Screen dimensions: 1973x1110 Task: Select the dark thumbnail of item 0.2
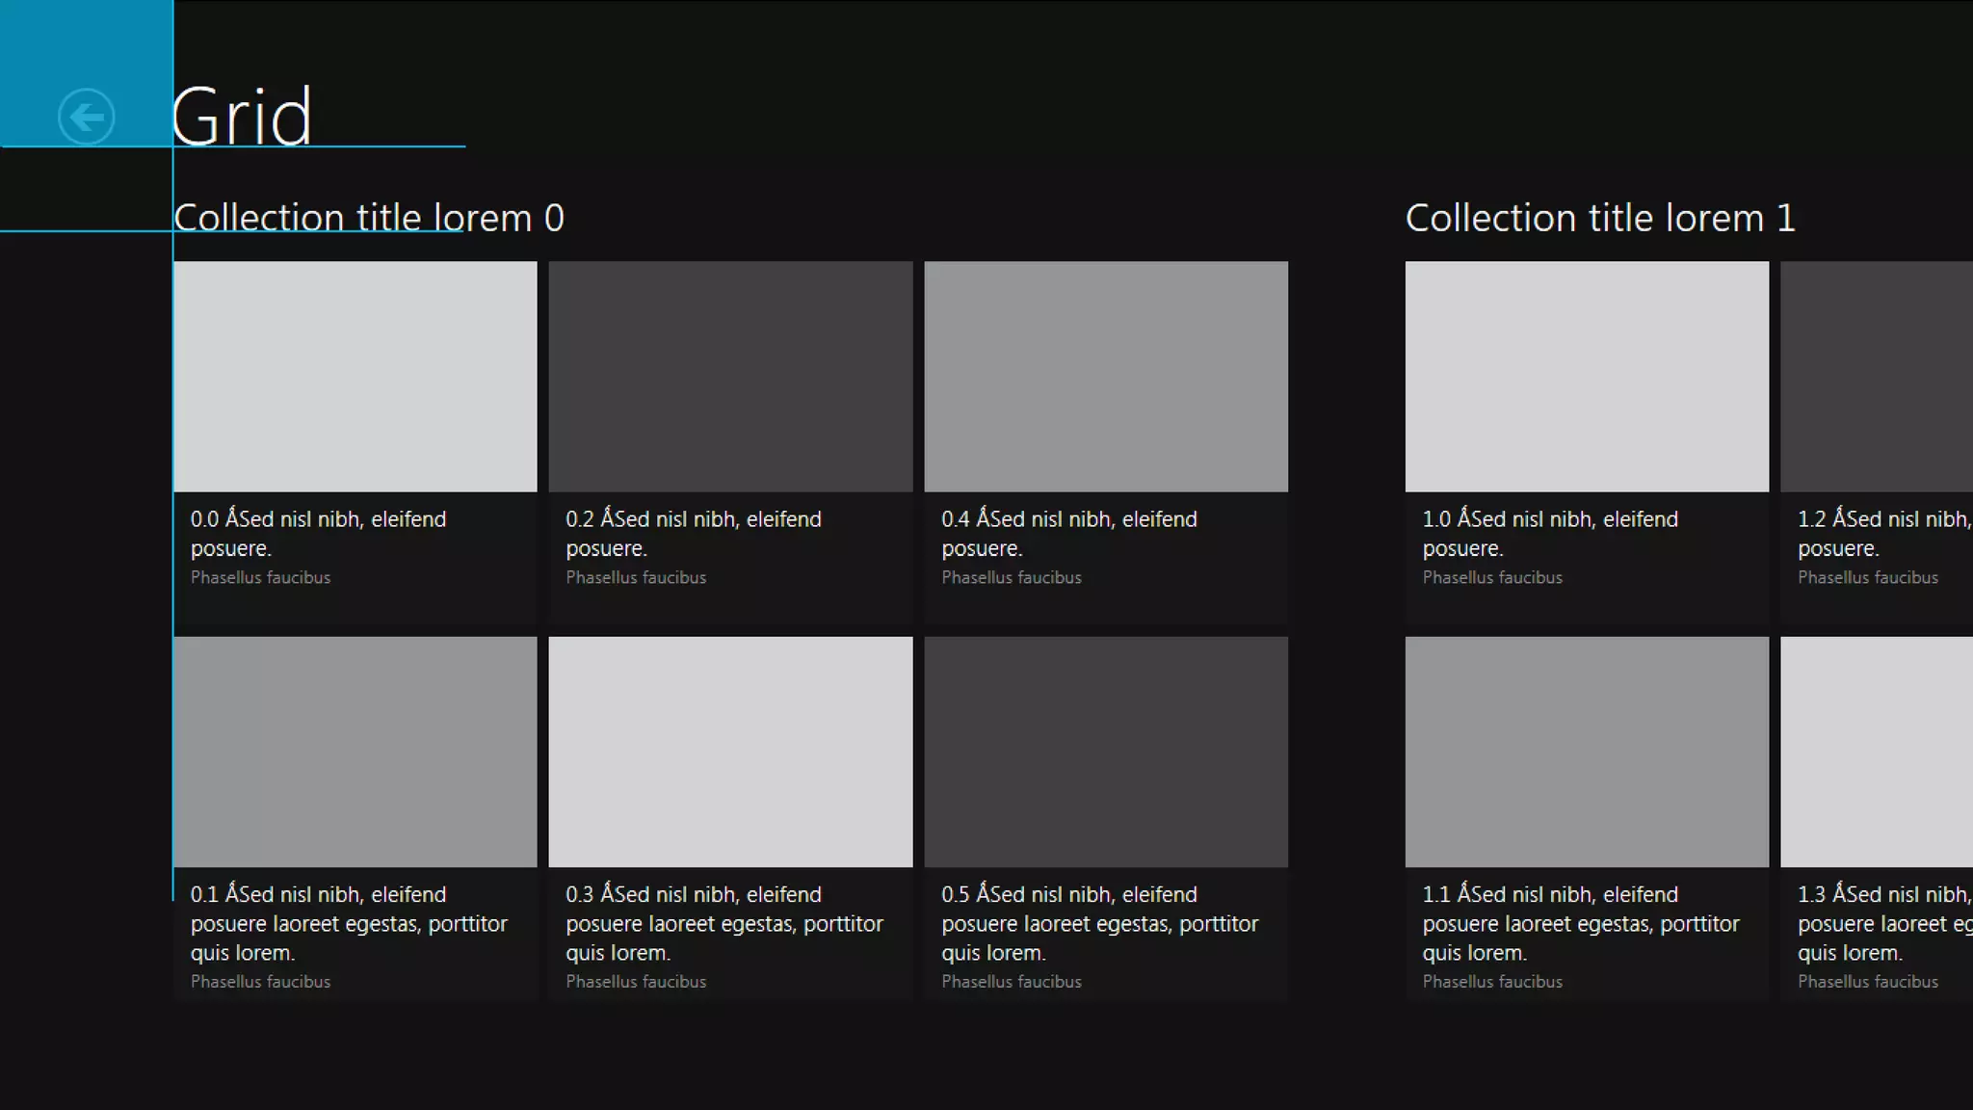(x=730, y=376)
